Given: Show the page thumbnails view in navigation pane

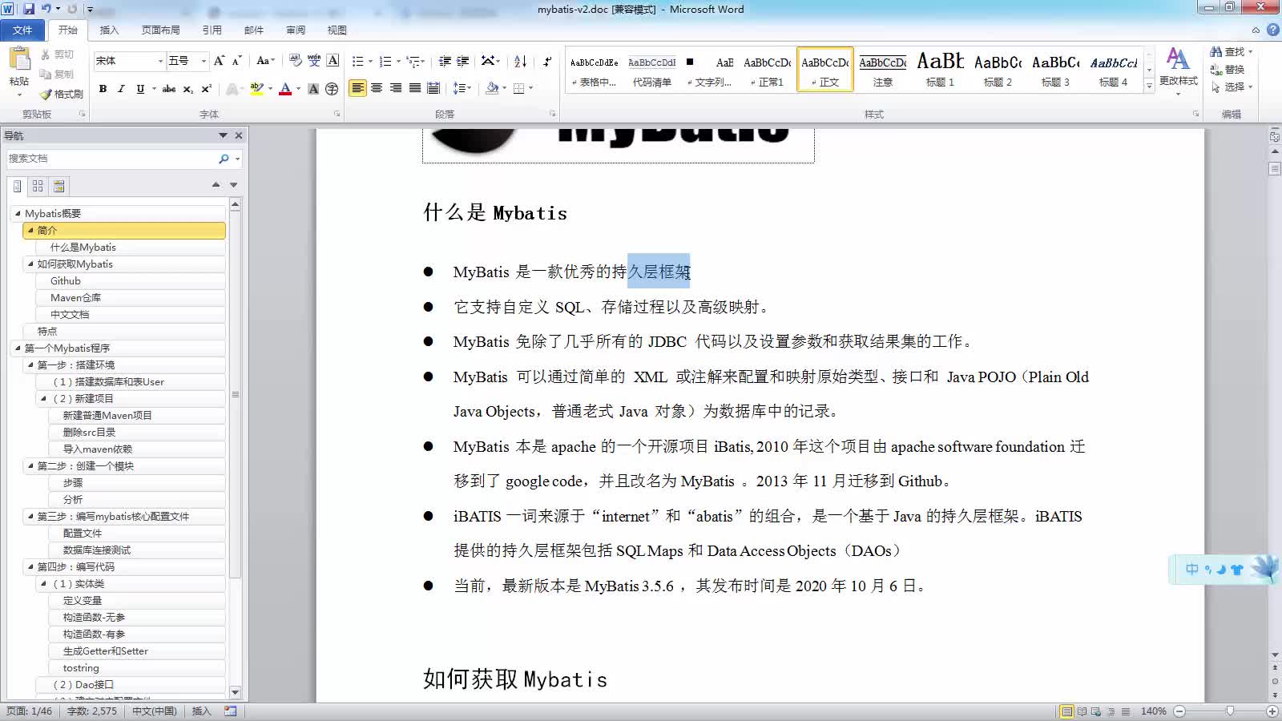Looking at the screenshot, I should pyautogui.click(x=38, y=186).
